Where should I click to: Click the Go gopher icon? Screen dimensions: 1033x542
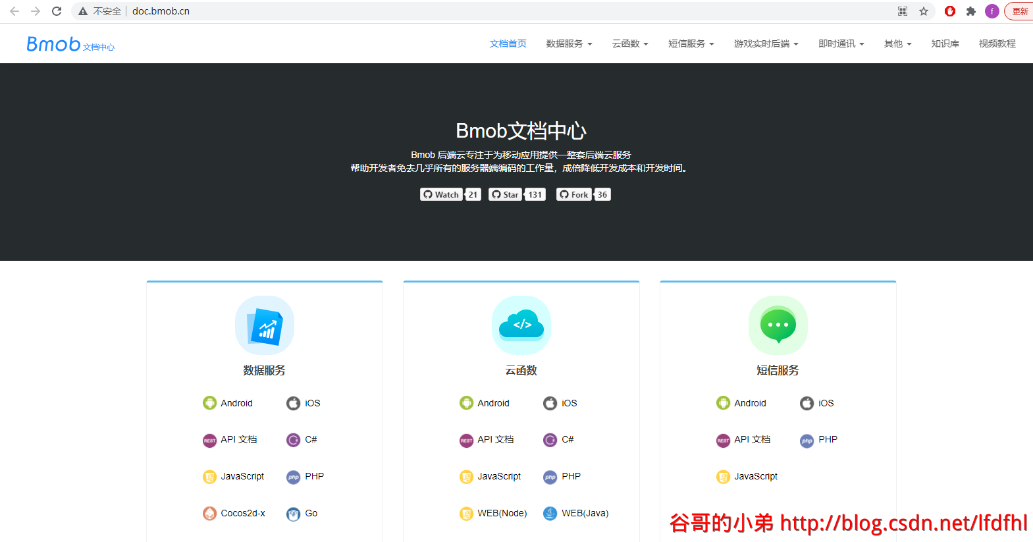[x=294, y=514]
